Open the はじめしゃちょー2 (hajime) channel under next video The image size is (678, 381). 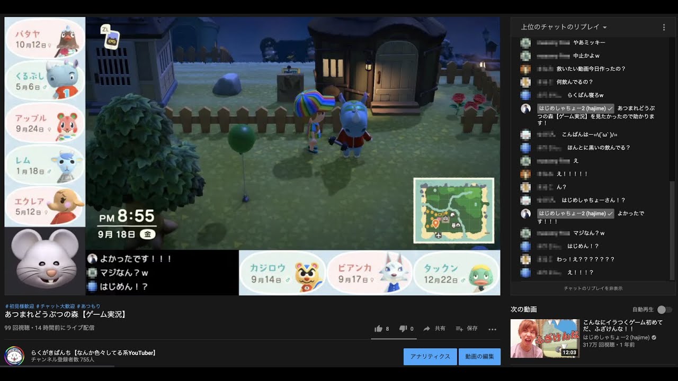coord(616,337)
